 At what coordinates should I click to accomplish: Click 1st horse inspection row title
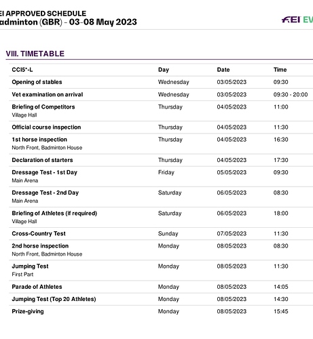click(x=39, y=140)
